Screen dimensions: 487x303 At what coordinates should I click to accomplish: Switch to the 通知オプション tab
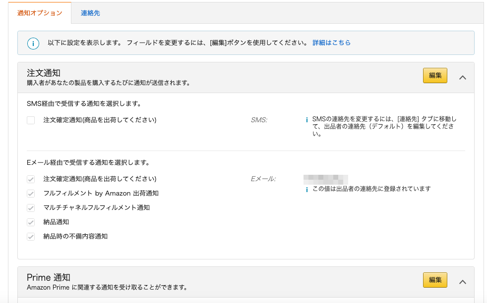pos(40,13)
